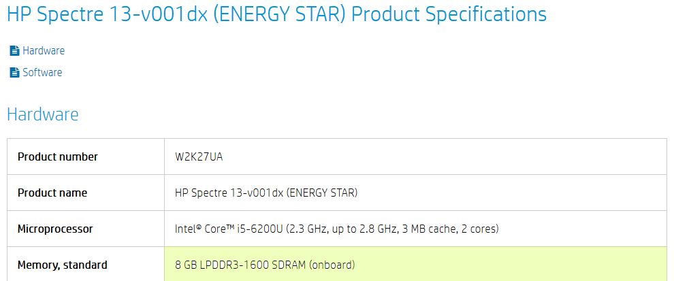This screenshot has height=281, width=674.
Task: Jump to the Hardware section link
Action: 44,50
